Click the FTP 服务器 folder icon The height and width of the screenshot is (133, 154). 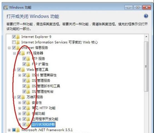click(23, 53)
